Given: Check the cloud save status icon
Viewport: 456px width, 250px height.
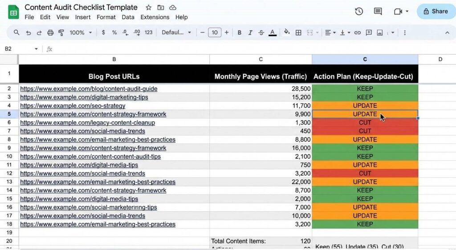Looking at the screenshot, I should tap(173, 8).
